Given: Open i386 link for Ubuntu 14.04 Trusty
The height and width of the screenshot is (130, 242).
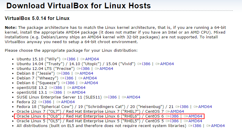Looking at the screenshot, I should (x=146, y=64).
